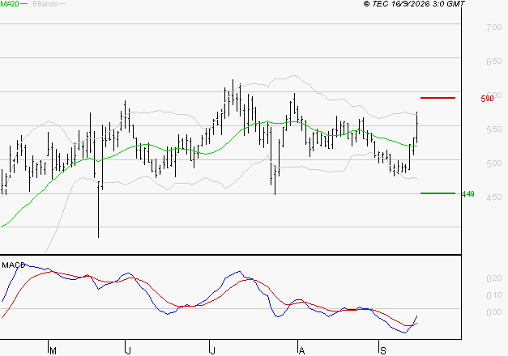The height and width of the screenshot is (356, 508).
Task: Click the 700 price axis label
Action: pyautogui.click(x=494, y=28)
